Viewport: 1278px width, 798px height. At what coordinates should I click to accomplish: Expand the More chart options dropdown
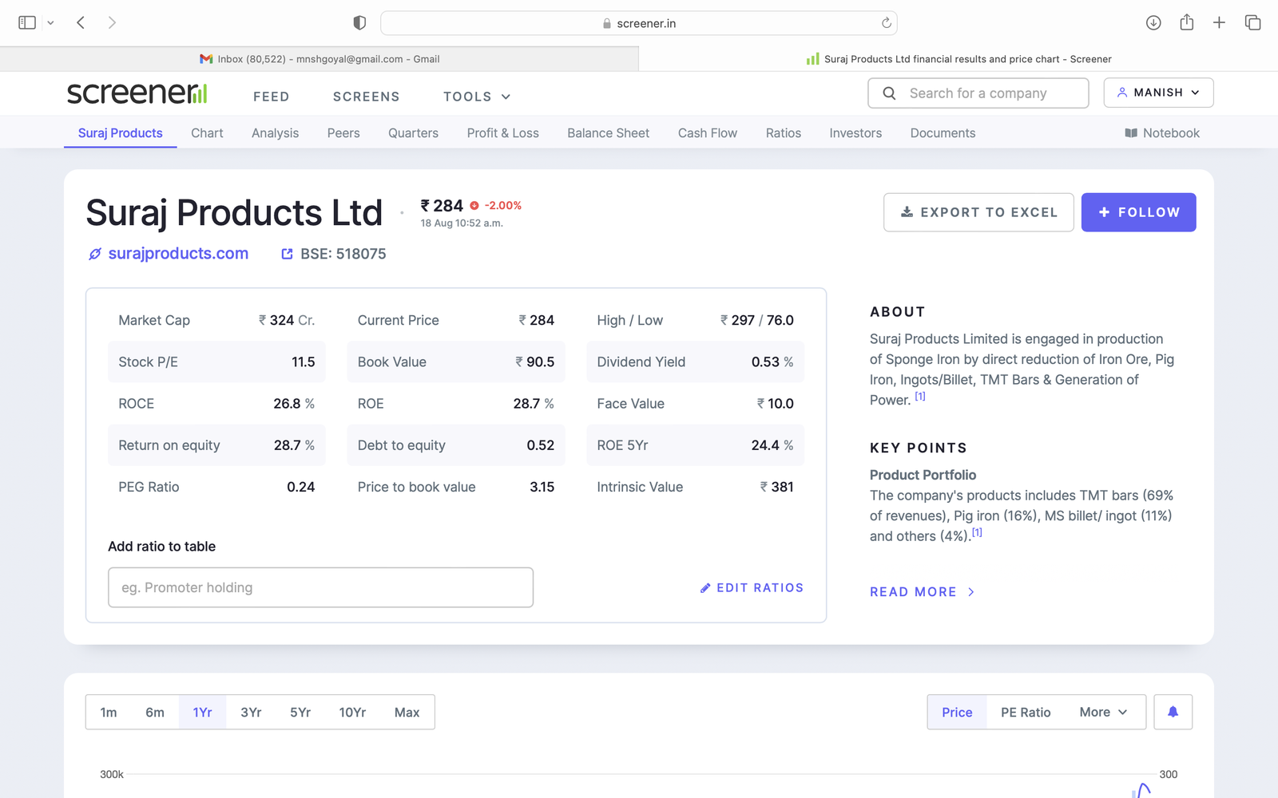[x=1103, y=712]
